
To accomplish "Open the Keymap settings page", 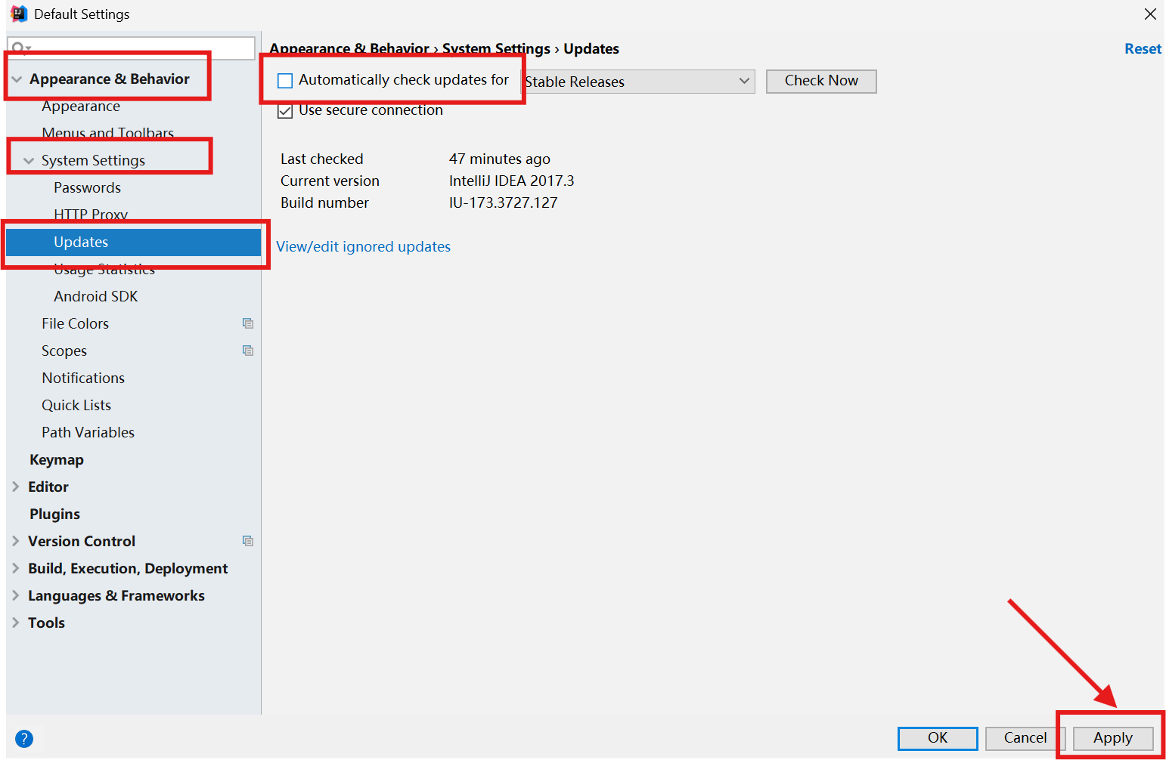I will pyautogui.click(x=57, y=459).
